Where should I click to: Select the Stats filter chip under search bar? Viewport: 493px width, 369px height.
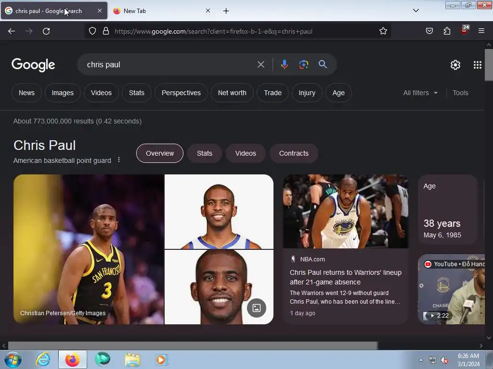click(x=136, y=93)
